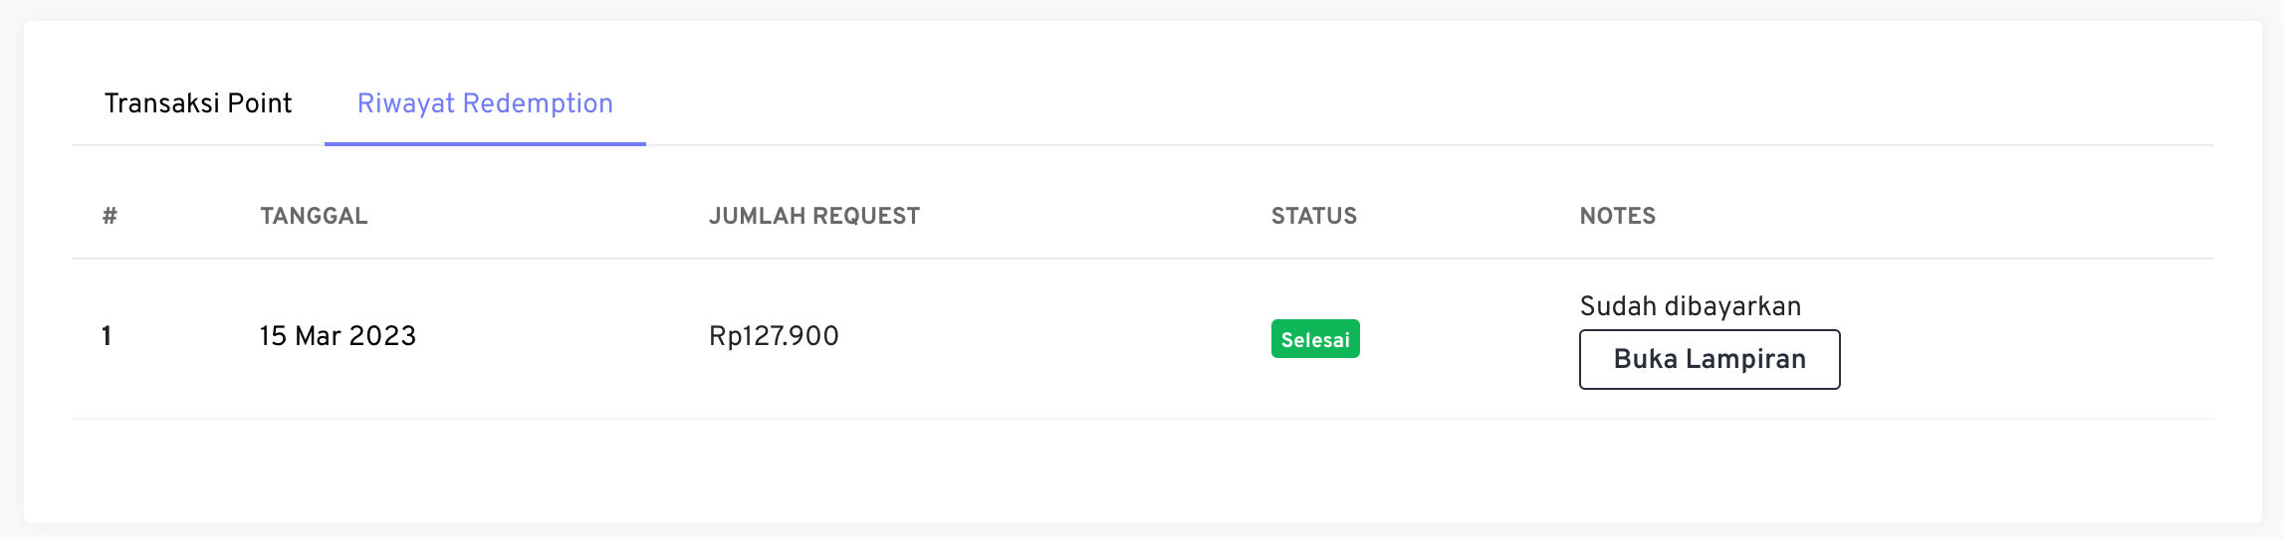Click row number 1 in table
Screen dimensions: 2284x539
pyautogui.click(x=107, y=336)
